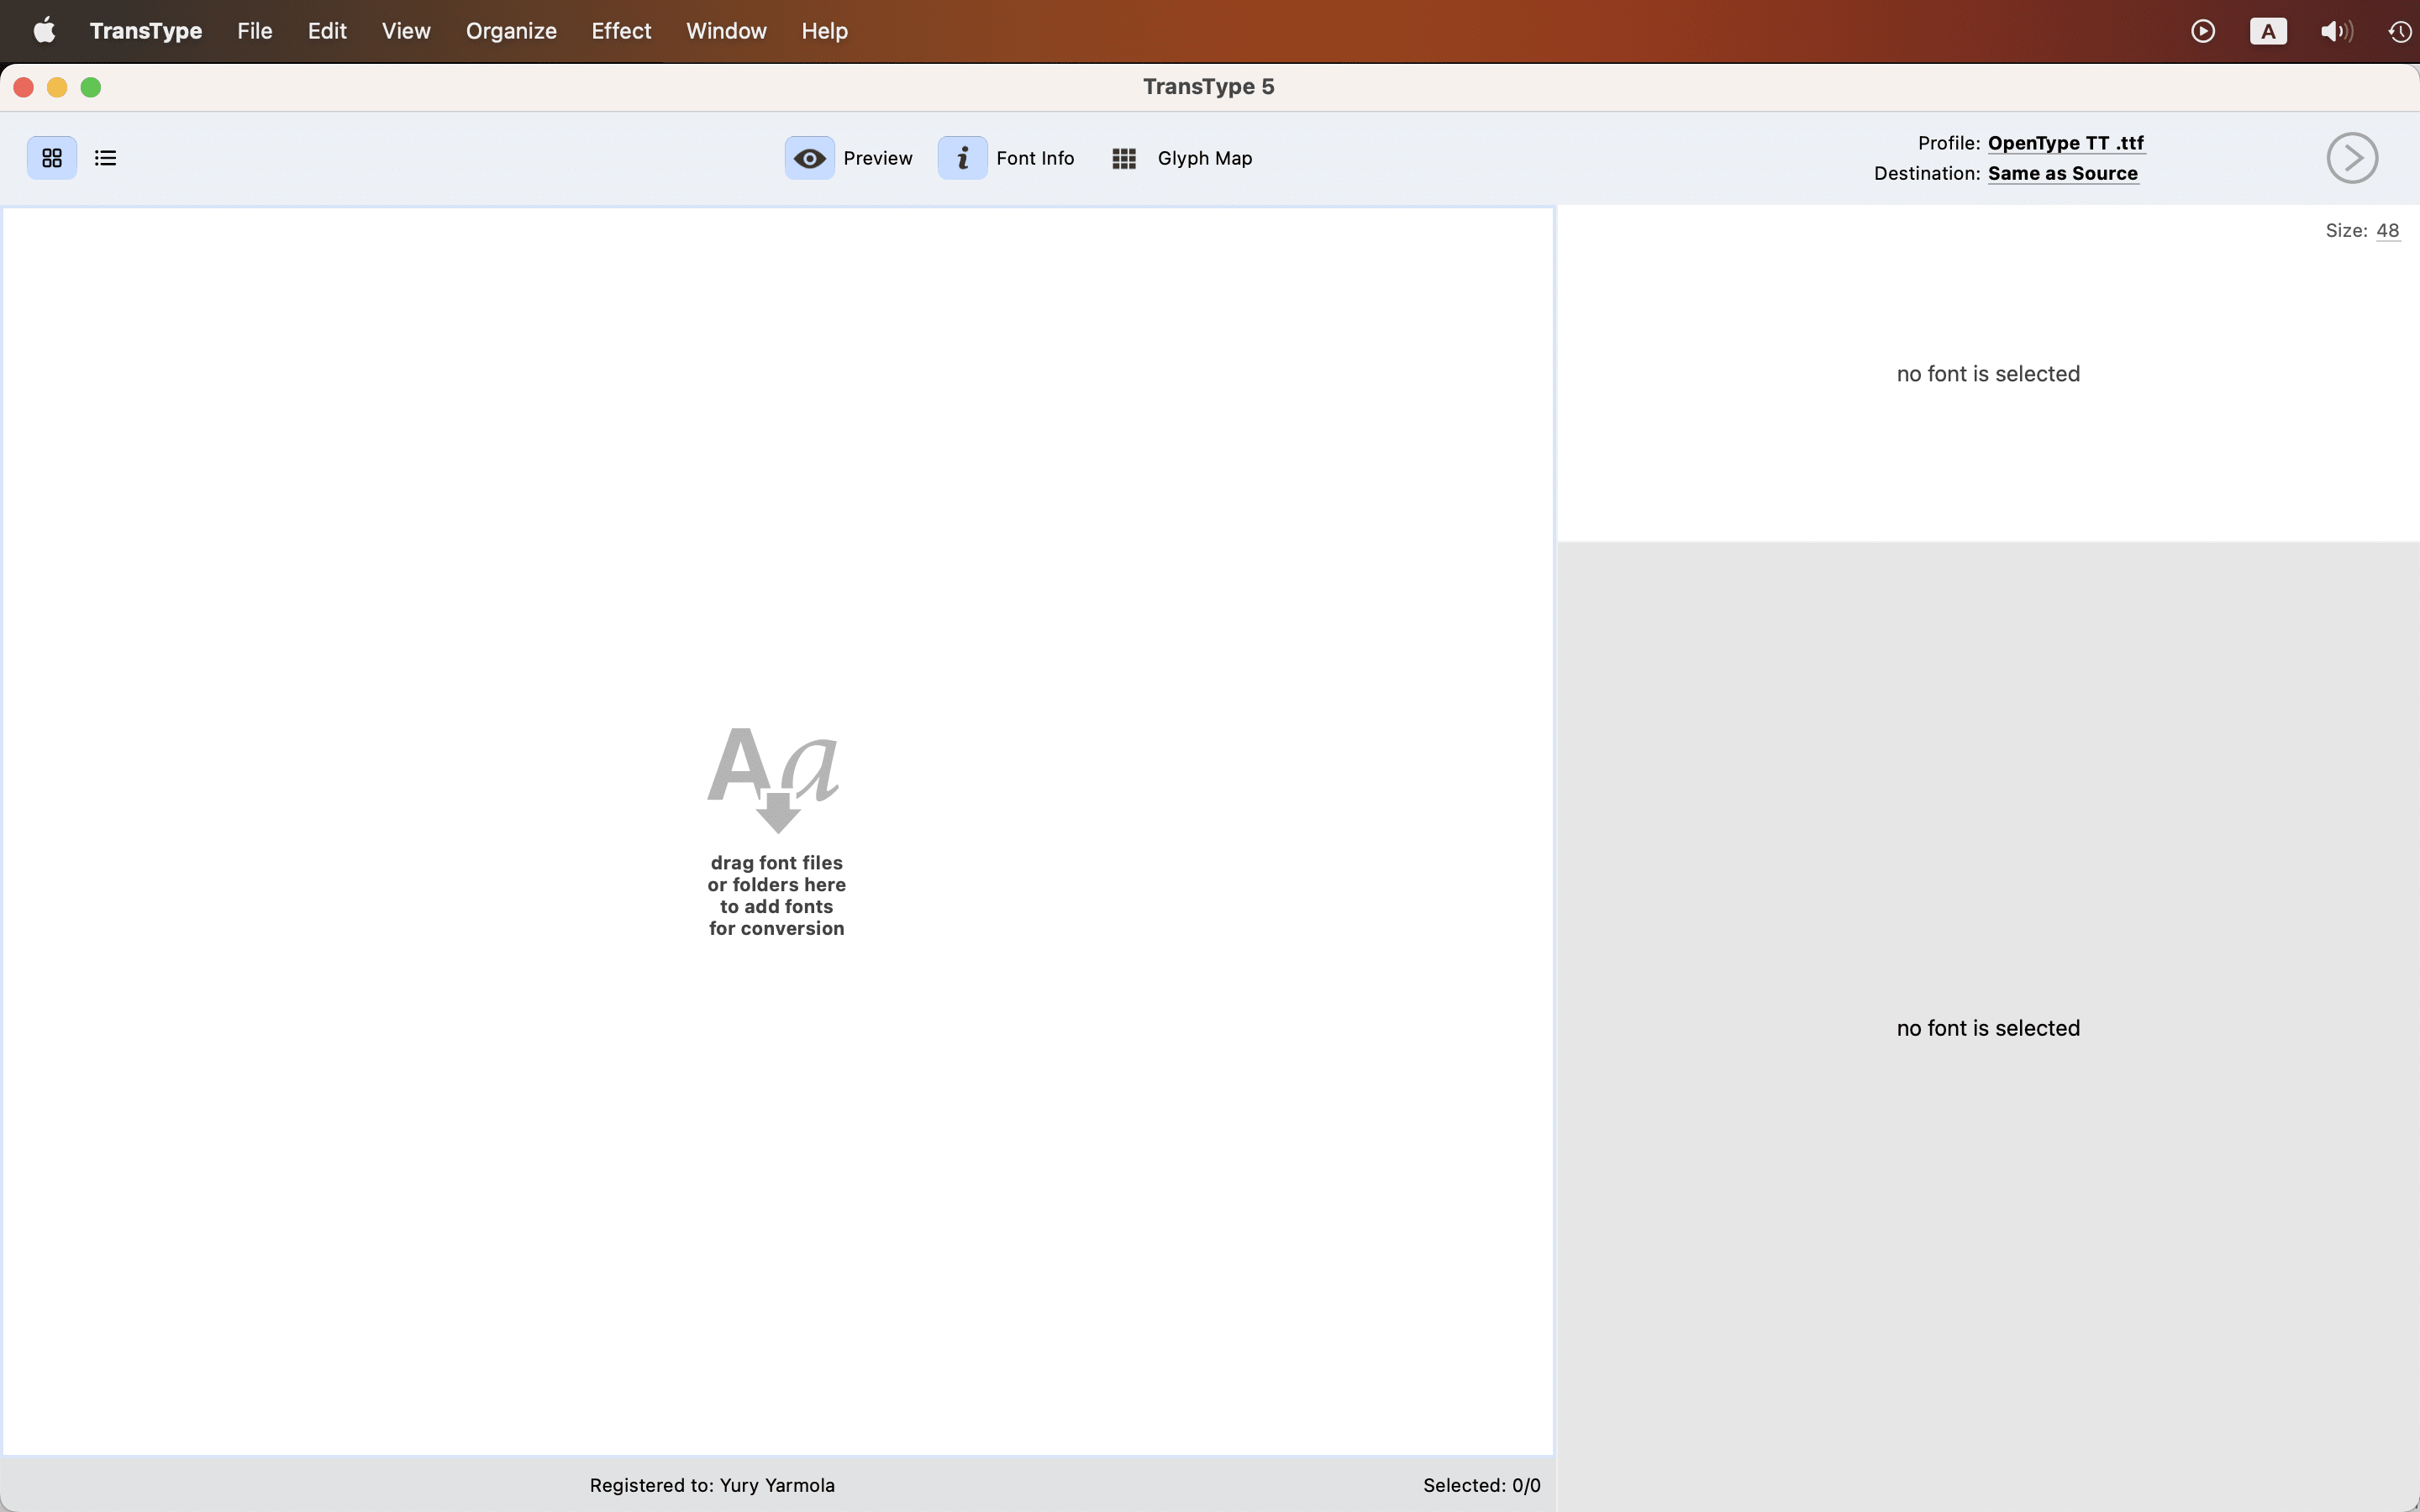2420x1512 pixels.
Task: Click the Glyph Map label in toolbar
Action: (1205, 158)
